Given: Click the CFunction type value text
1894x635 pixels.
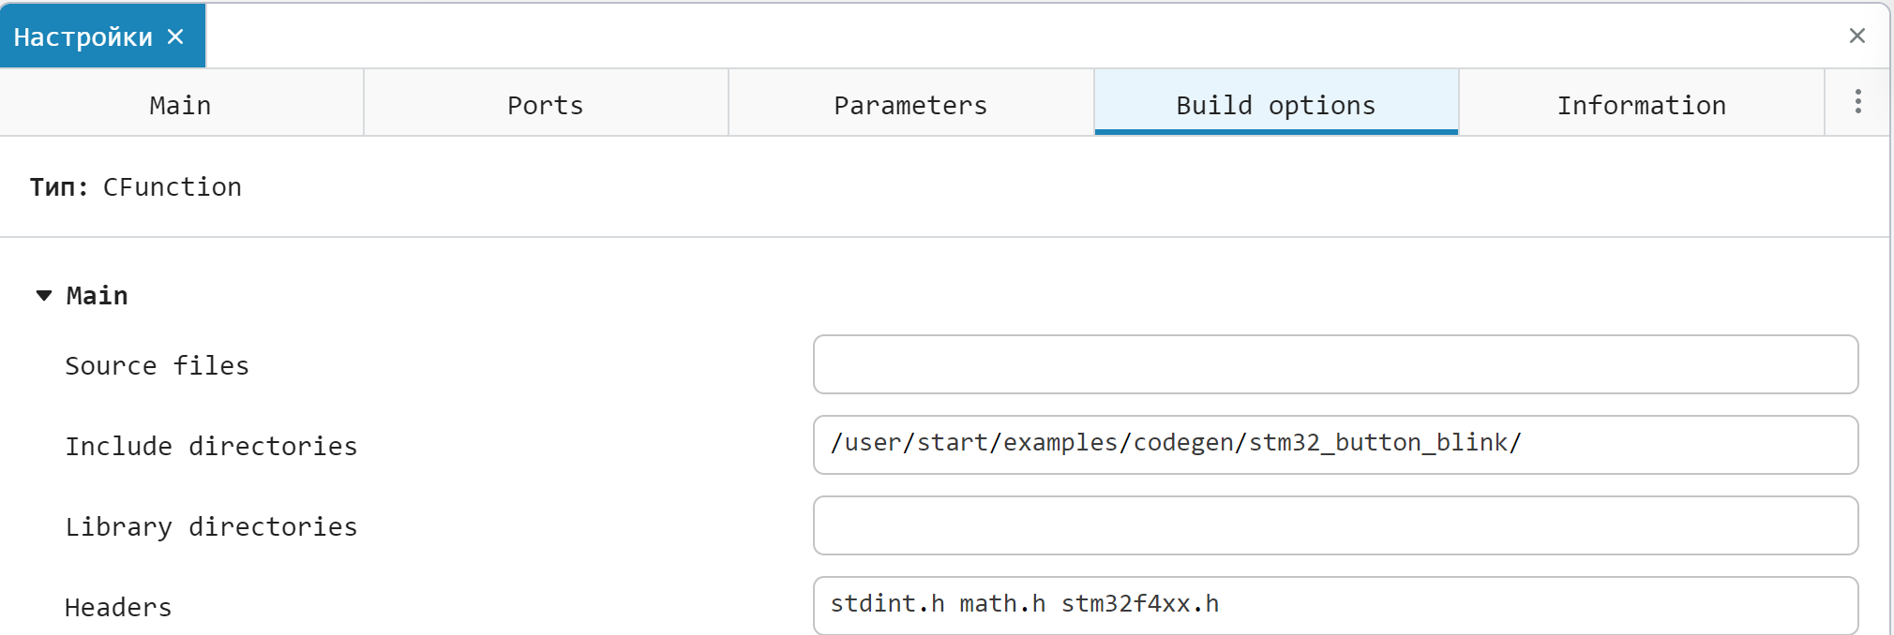Looking at the screenshot, I should point(173,187).
